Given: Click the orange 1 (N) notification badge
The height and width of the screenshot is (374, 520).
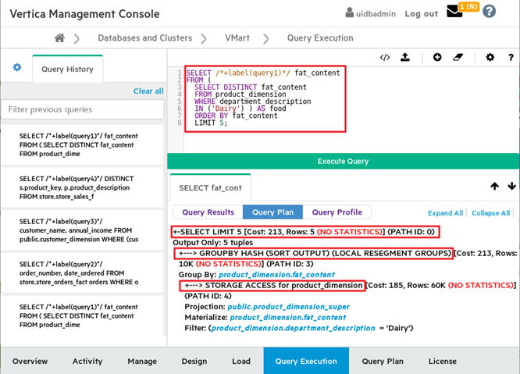Looking at the screenshot, I should (469, 6).
